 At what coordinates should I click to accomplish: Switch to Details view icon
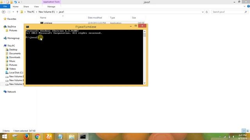pyautogui.click(x=244, y=131)
